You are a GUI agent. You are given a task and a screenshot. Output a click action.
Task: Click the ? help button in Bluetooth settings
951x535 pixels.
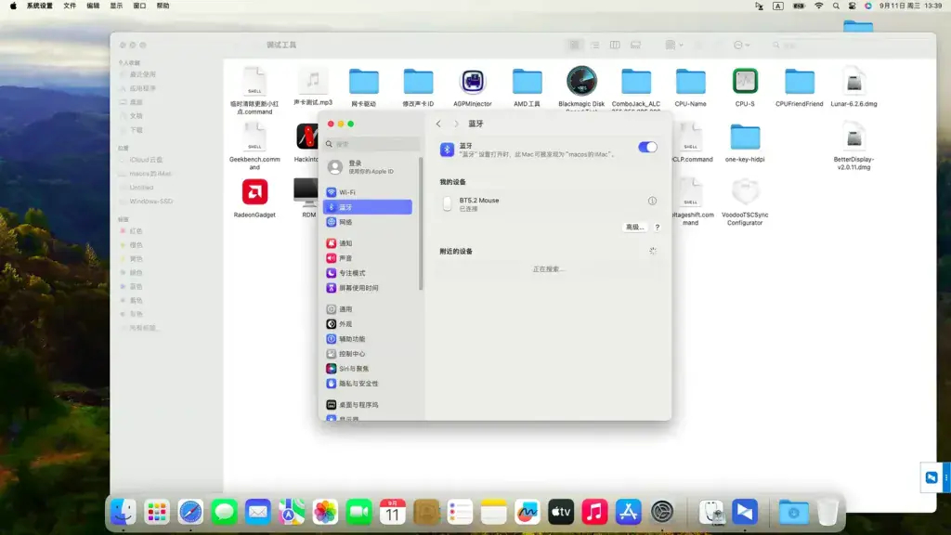pos(657,228)
